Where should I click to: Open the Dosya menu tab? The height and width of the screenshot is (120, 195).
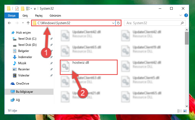click(x=12, y=16)
